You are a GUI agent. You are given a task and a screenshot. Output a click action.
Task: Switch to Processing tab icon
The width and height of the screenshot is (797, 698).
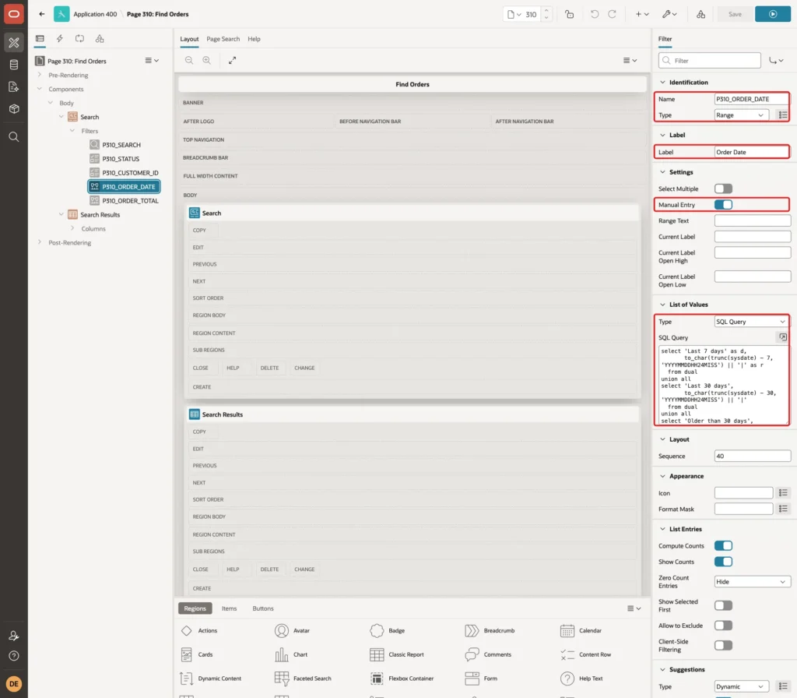[x=80, y=39]
